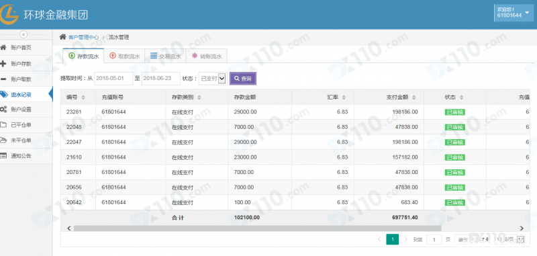
Task: Switch to 交易流水 tab
Action: (x=165, y=56)
